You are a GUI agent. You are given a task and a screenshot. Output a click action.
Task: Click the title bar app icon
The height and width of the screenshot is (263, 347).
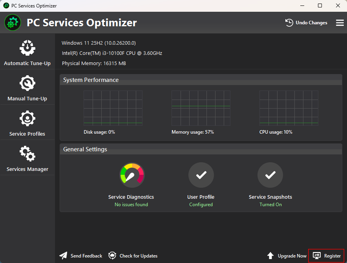pos(6,5)
